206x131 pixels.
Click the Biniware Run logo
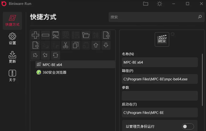tap(4, 4)
